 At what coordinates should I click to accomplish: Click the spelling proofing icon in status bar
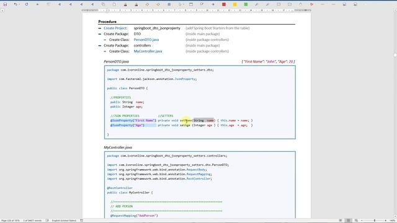click(47, 221)
